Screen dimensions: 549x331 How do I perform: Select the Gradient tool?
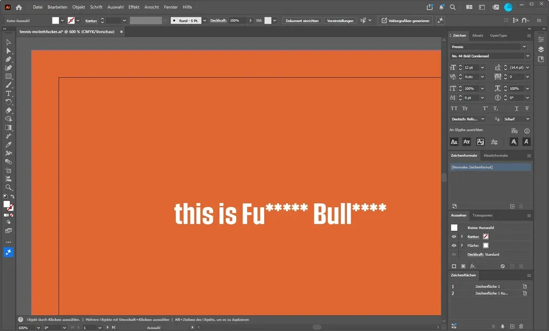point(9,128)
